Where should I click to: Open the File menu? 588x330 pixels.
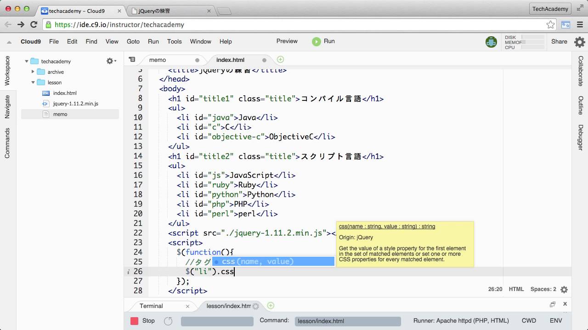coord(54,41)
